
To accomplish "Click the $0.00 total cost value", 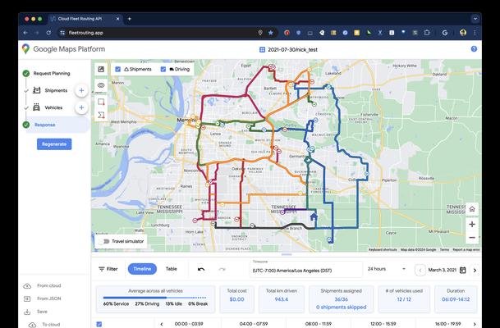I will coord(236,299).
